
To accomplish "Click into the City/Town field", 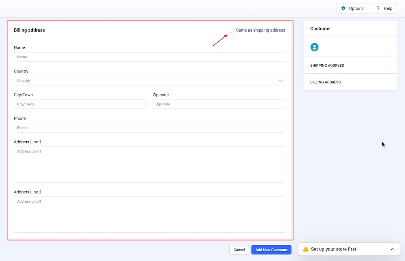I will pos(80,104).
